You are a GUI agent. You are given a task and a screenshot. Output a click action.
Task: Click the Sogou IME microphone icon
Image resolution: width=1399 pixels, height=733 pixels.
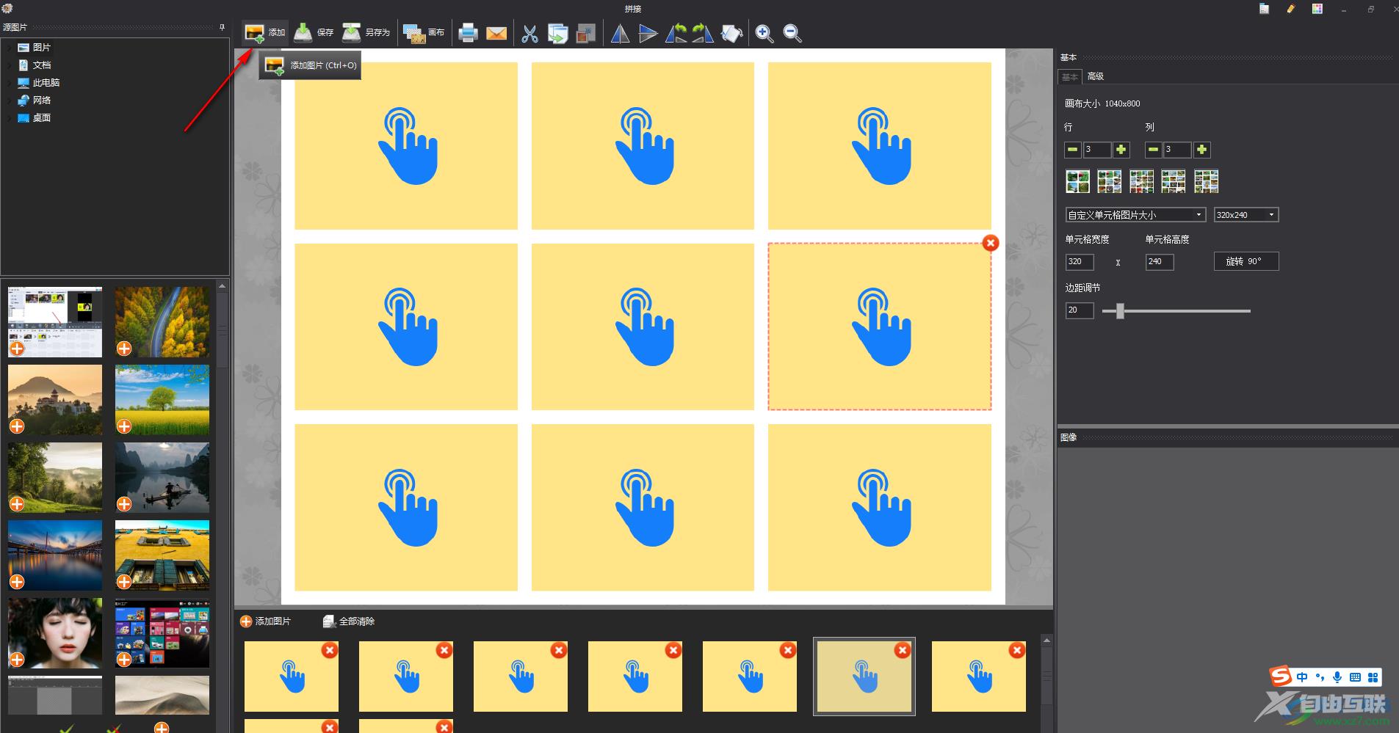[x=1337, y=677]
